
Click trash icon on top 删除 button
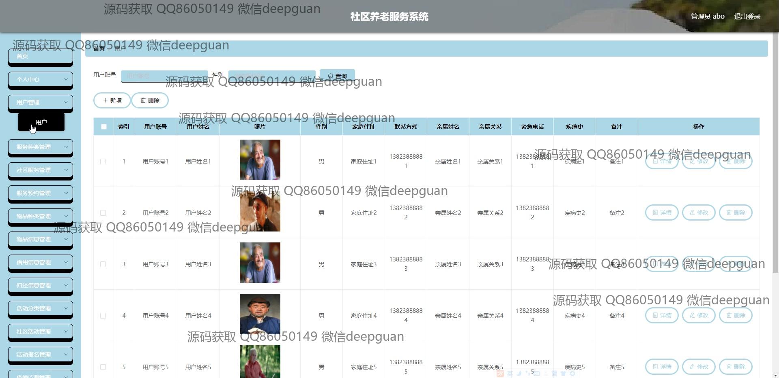click(x=143, y=100)
